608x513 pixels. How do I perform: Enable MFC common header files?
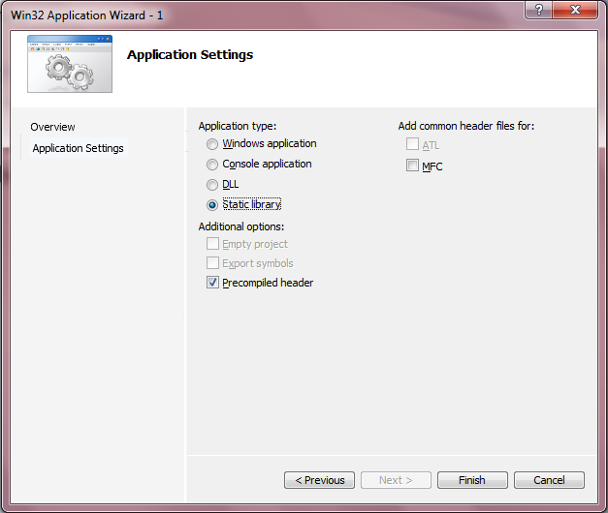412,166
